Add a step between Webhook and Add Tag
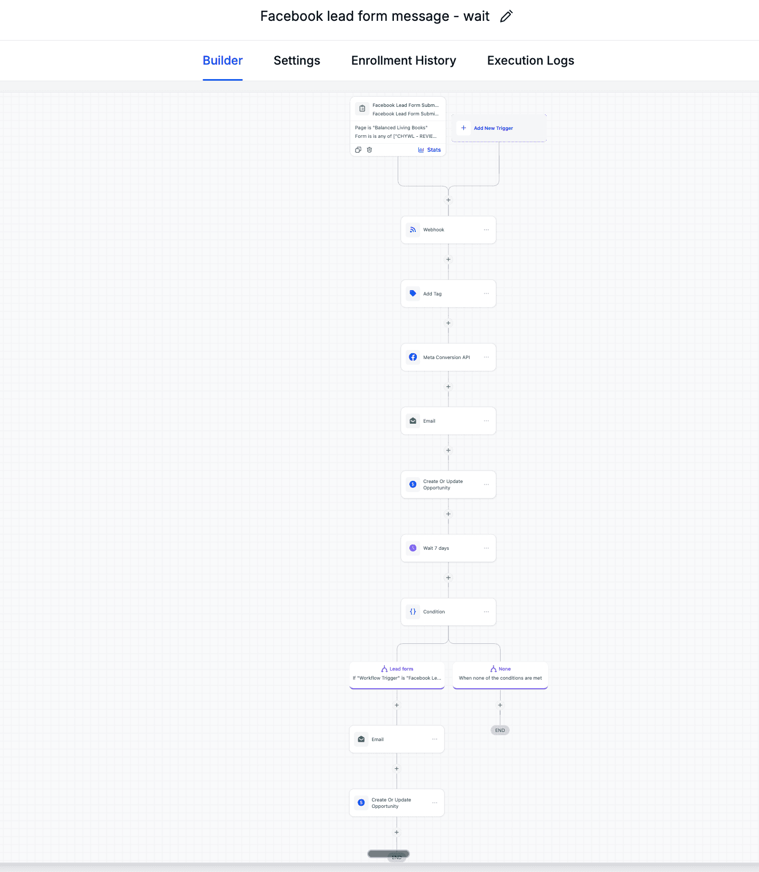This screenshot has height=872, width=759. coord(448,259)
